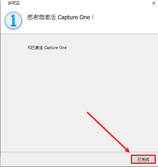The width and height of the screenshot is (158, 167).
Task: Click the separator line below the header
Action: coord(79,34)
